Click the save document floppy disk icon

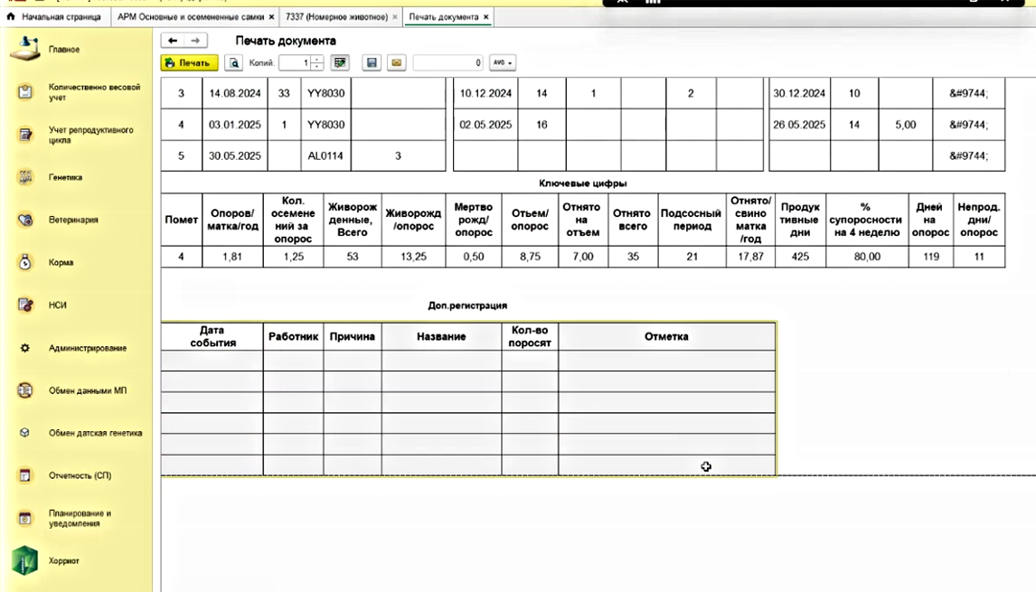(371, 63)
